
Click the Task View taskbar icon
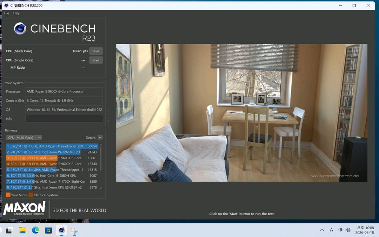point(9,230)
